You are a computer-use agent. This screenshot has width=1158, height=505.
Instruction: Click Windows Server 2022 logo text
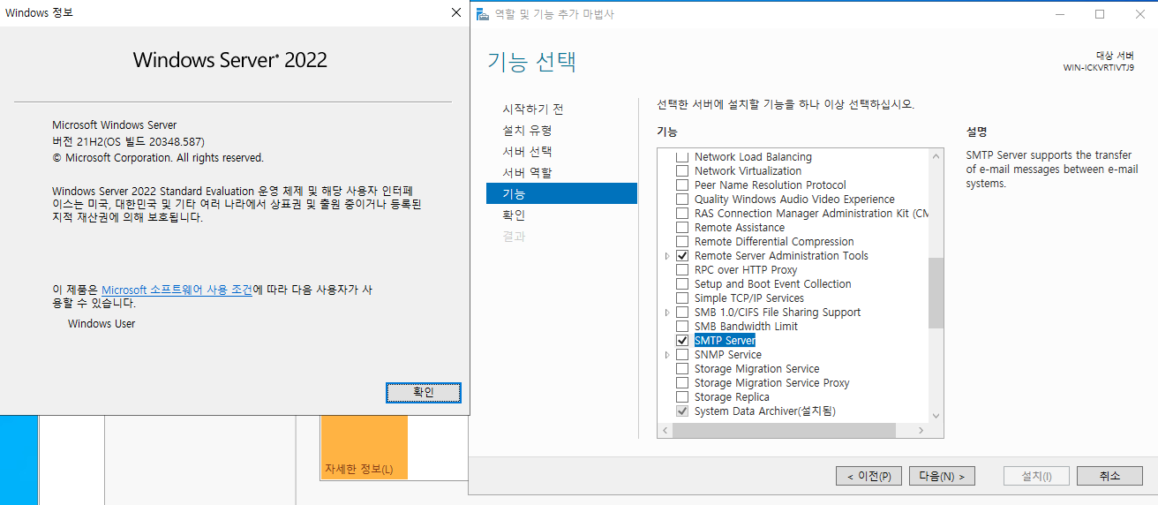(x=230, y=60)
